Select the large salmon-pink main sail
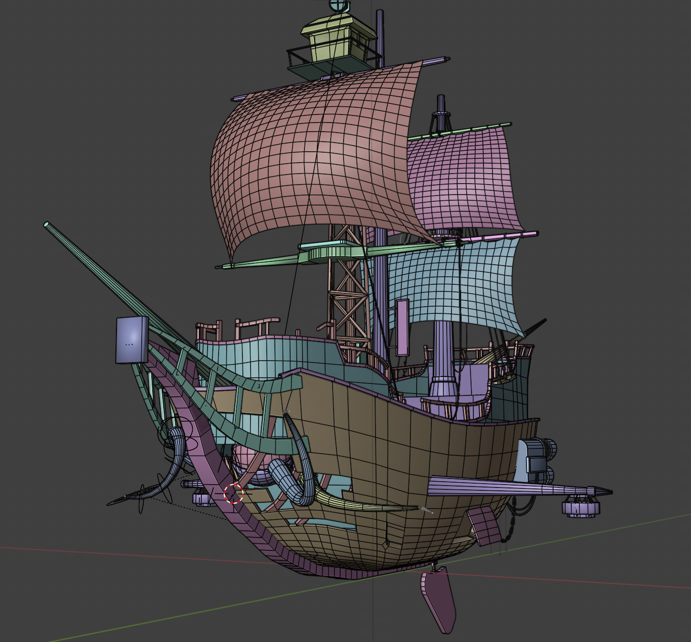Viewport: 691px width, 642px height. pyautogui.click(x=315, y=157)
